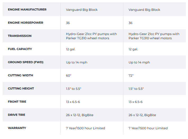Click the Warranty row label
This screenshot has width=188, height=139.
pyautogui.click(x=17, y=128)
